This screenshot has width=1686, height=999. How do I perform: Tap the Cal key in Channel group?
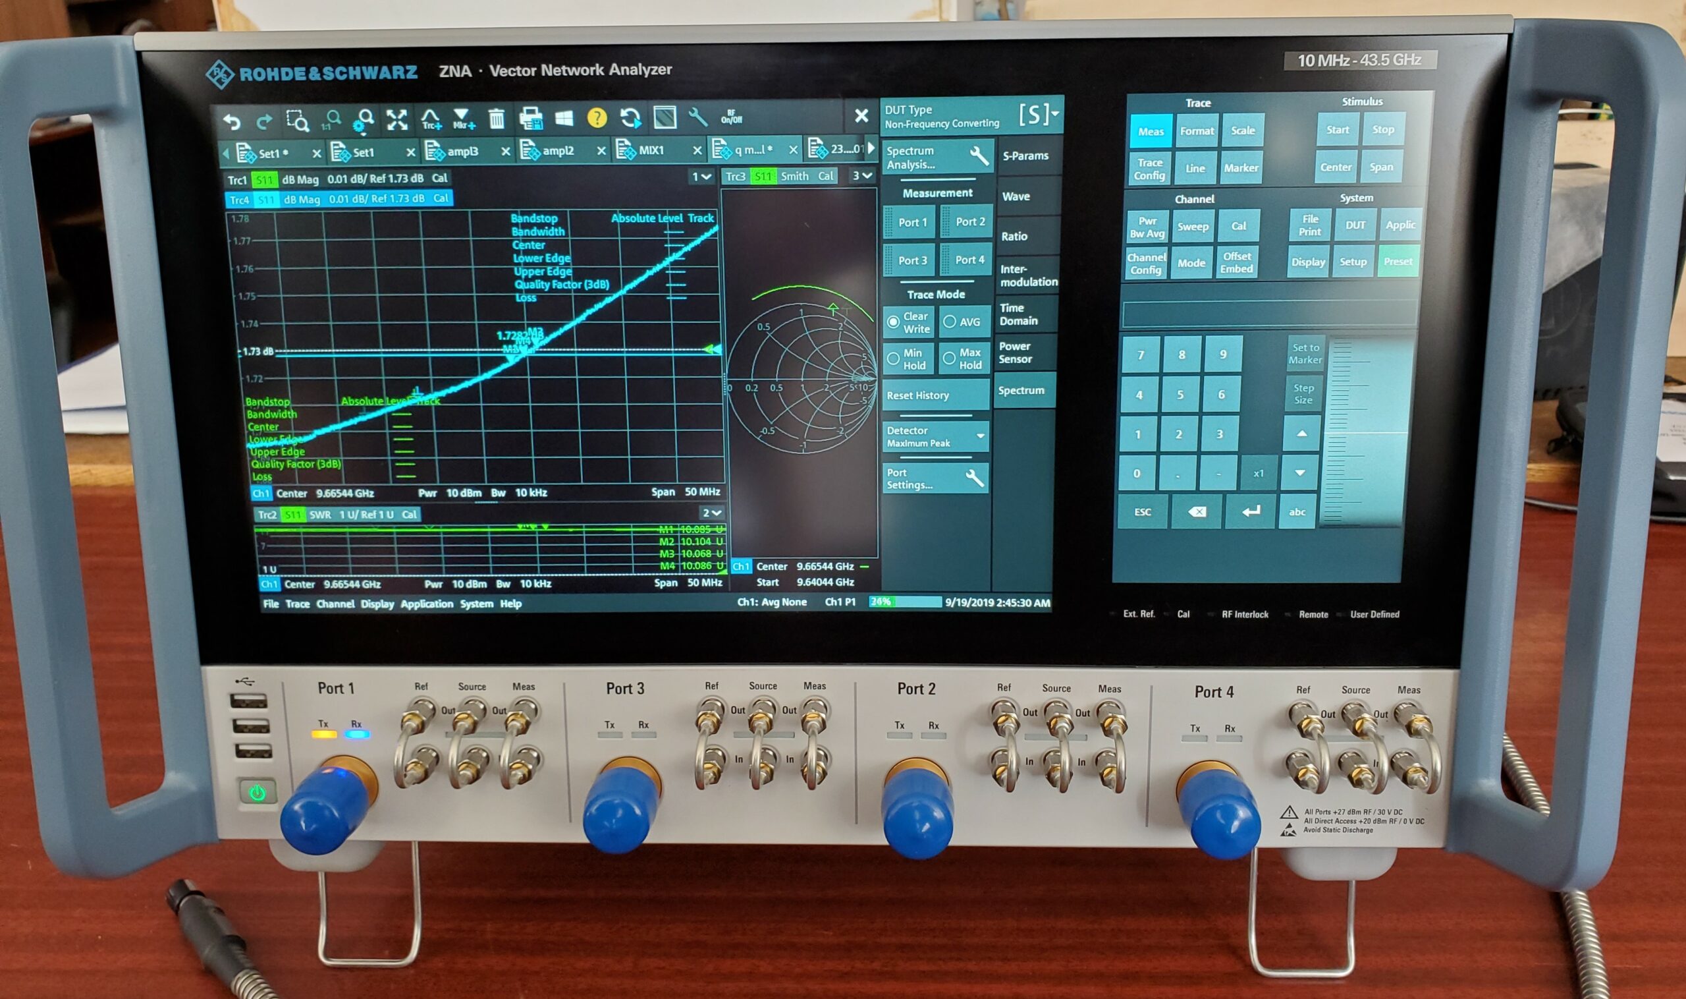coord(1238,226)
